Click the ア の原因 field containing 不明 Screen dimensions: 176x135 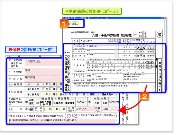point(44,72)
